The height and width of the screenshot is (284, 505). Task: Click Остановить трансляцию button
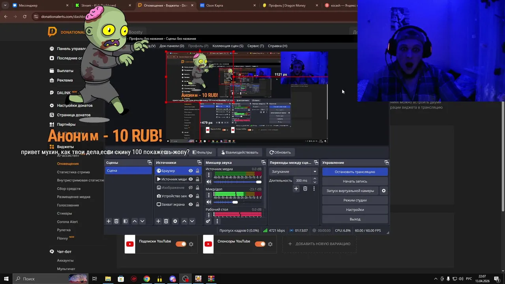point(355,172)
